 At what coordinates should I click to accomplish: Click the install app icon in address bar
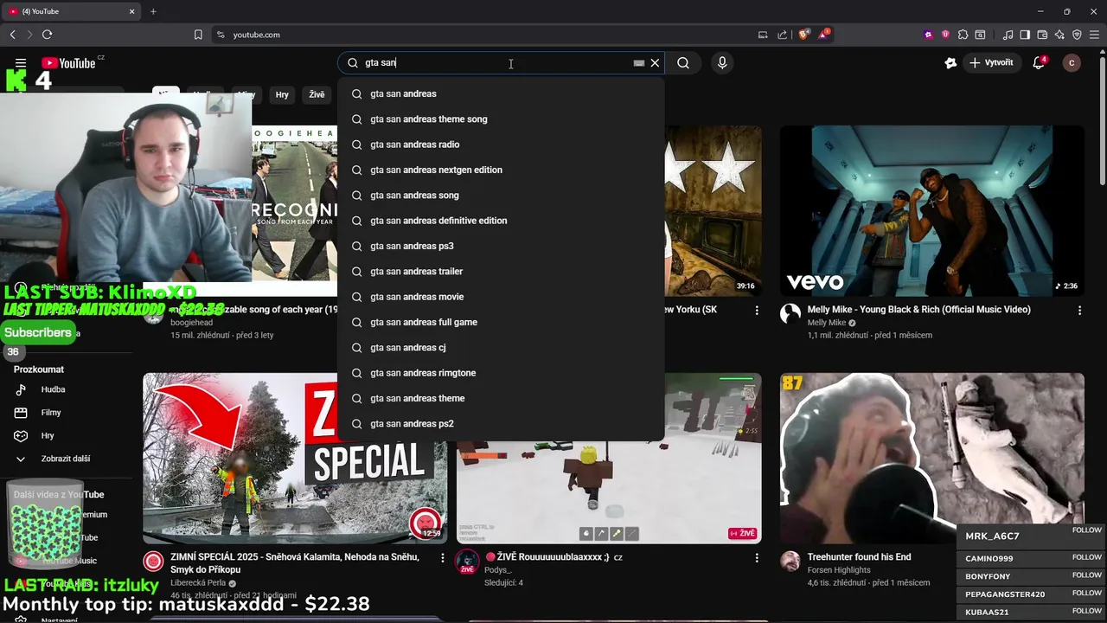763,35
